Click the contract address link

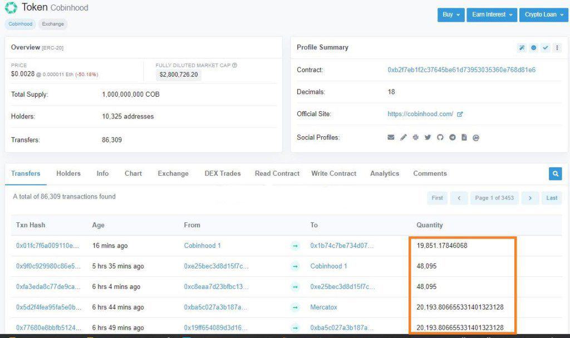pos(461,70)
